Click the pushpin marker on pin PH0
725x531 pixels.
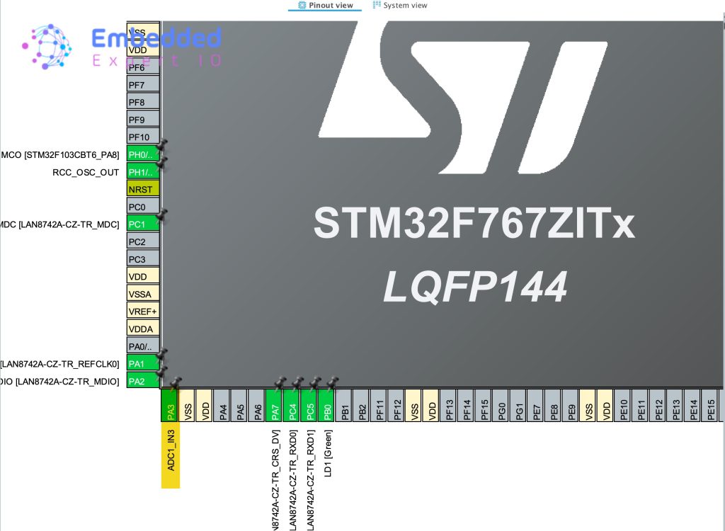[x=163, y=144]
